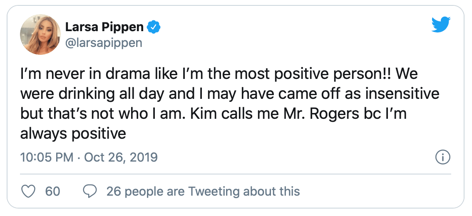Click the Twitter bird logo

pos(441,25)
